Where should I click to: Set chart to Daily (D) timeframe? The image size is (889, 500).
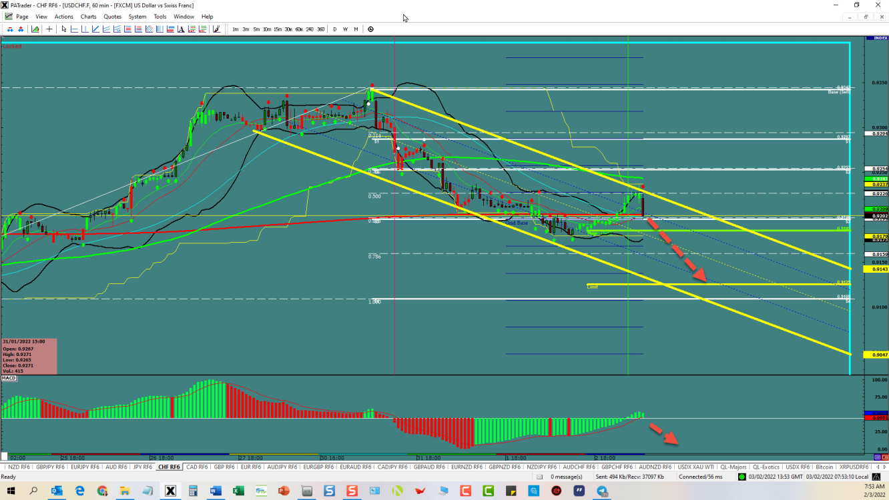click(x=335, y=29)
